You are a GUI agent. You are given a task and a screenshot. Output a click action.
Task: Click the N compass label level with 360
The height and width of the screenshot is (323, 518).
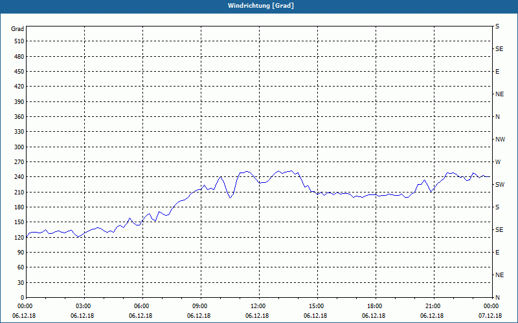[497, 117]
